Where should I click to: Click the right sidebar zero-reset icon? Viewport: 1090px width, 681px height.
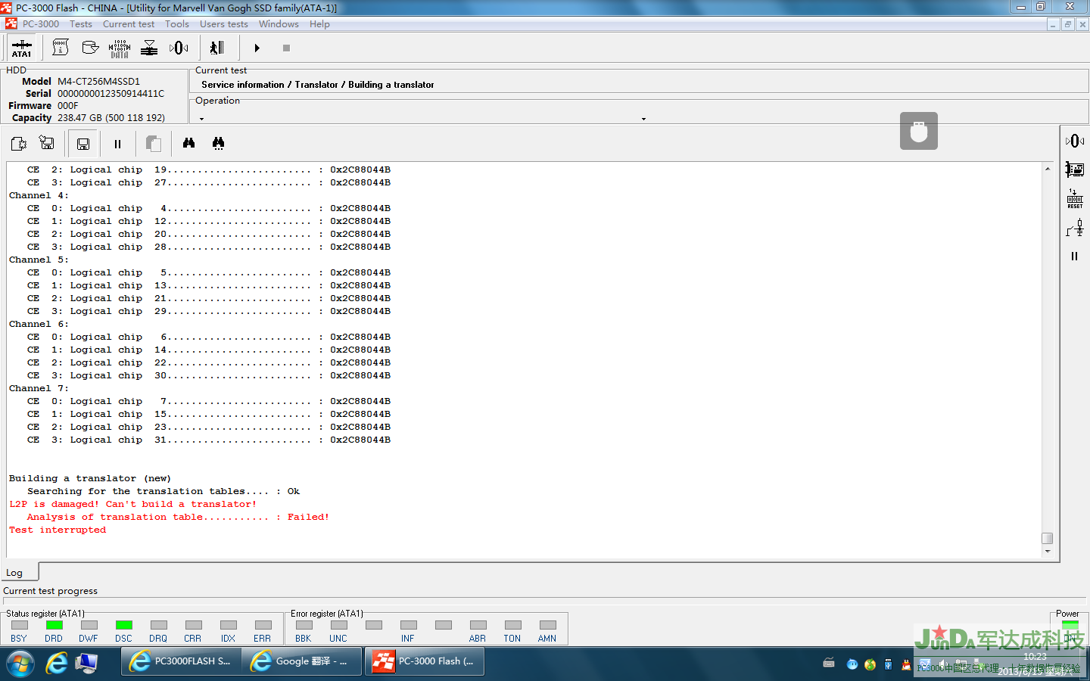coord(1075,141)
